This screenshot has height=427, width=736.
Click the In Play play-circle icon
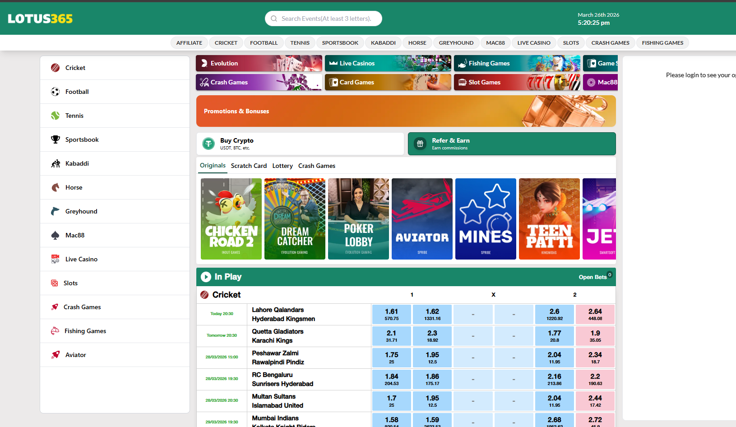click(x=206, y=277)
